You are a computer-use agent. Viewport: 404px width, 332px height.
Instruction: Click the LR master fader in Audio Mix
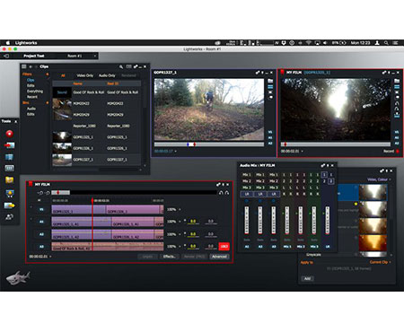[328, 221]
